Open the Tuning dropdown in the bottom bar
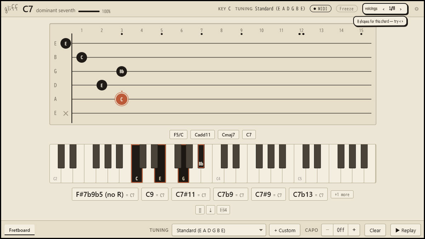 219,230
